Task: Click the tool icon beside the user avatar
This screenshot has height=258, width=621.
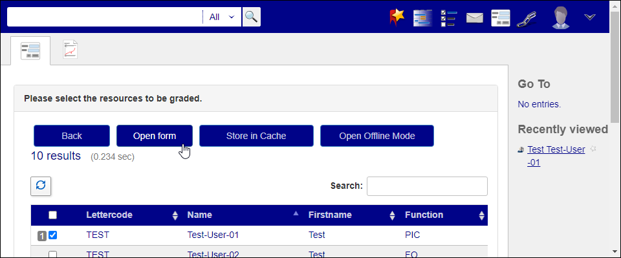Action: [527, 19]
